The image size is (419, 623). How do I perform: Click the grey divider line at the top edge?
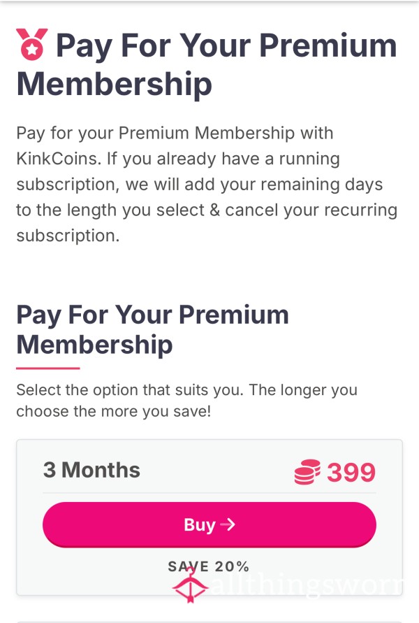point(209,1)
